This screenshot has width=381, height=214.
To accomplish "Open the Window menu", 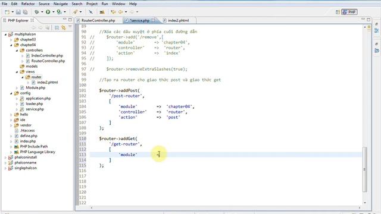I will [x=118, y=4].
